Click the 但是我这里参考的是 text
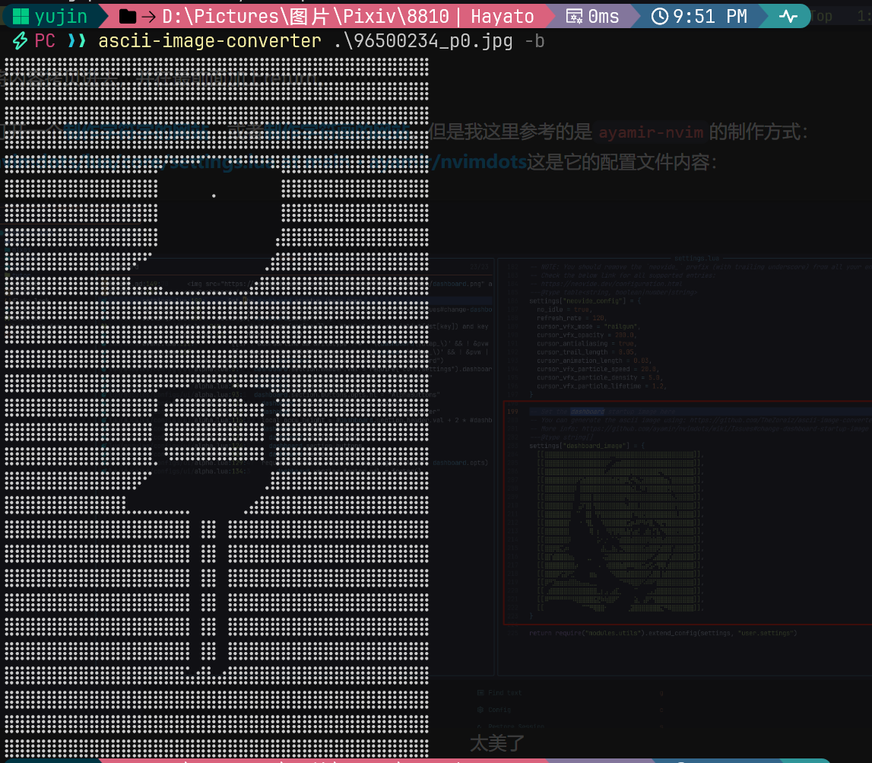This screenshot has width=872, height=763. pos(510,132)
